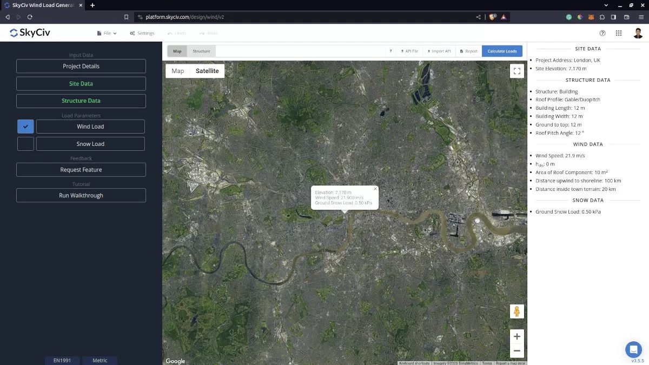Zoom out on the map
This screenshot has height=365, width=649.
516,351
